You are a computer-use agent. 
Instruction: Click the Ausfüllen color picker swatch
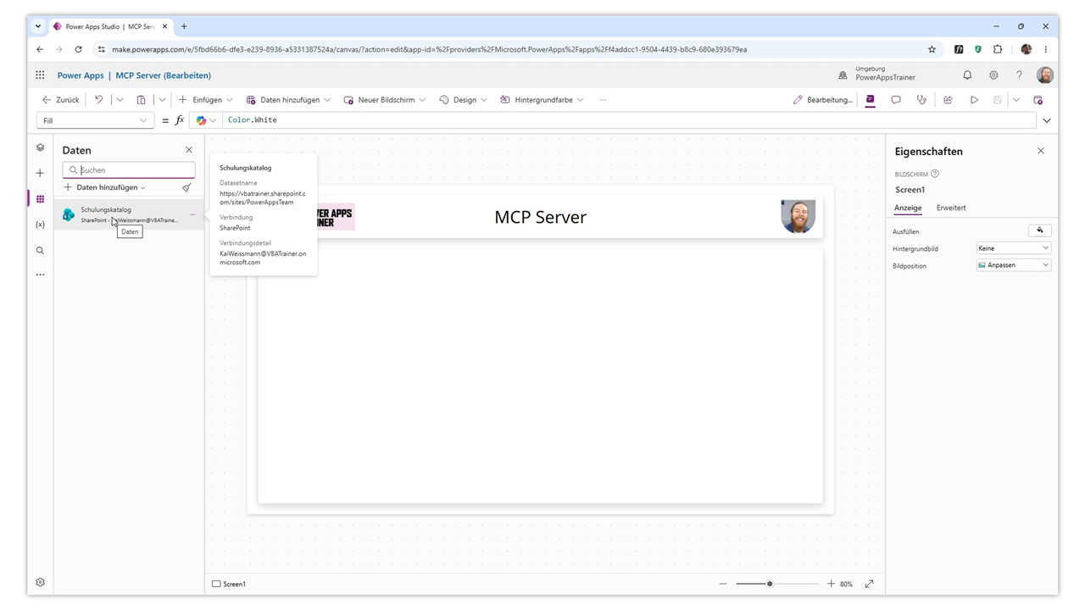(1040, 230)
